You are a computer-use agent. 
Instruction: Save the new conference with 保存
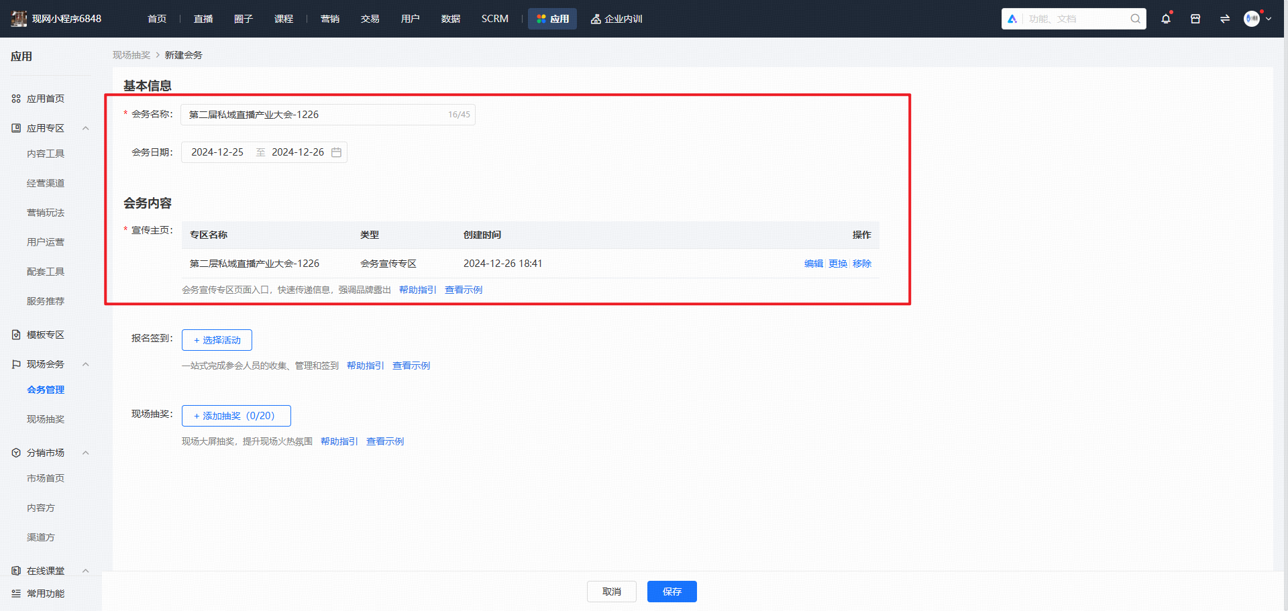click(672, 592)
